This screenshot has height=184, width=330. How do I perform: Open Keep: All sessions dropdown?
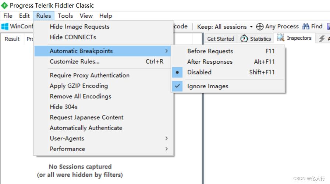click(225, 27)
